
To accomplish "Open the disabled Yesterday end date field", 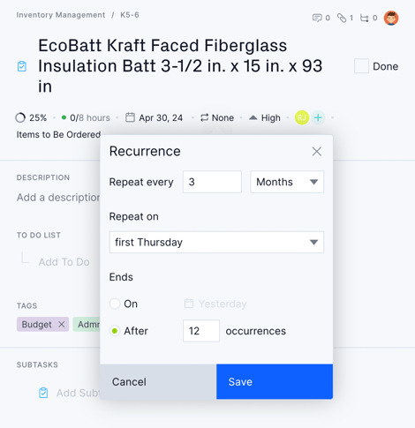I will pos(215,304).
